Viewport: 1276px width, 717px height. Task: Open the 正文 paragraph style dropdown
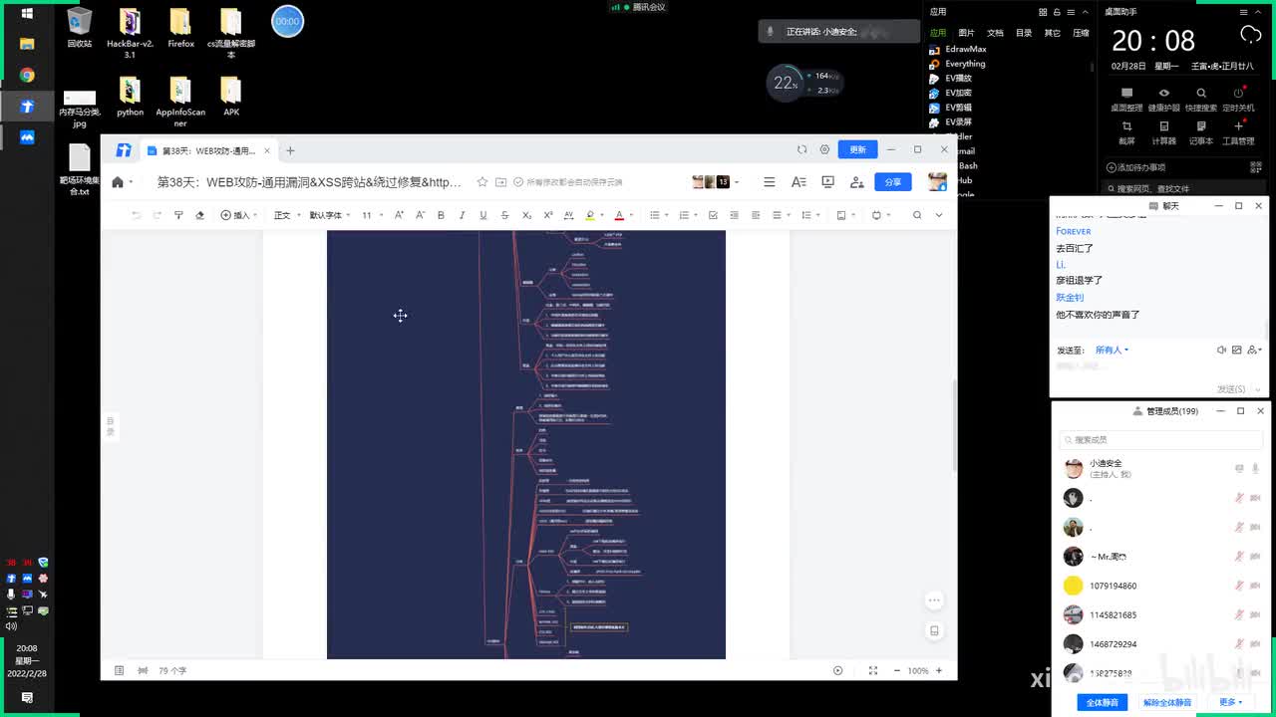286,215
